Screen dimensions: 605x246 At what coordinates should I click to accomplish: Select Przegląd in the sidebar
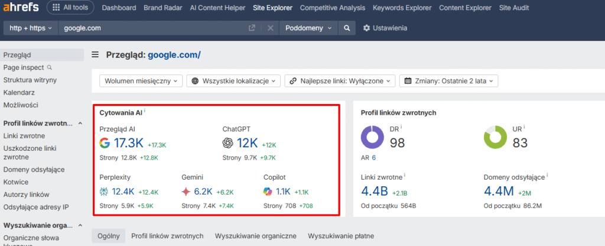42,55
